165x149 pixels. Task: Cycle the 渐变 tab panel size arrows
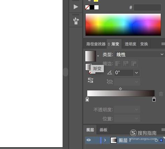click(x=109, y=44)
